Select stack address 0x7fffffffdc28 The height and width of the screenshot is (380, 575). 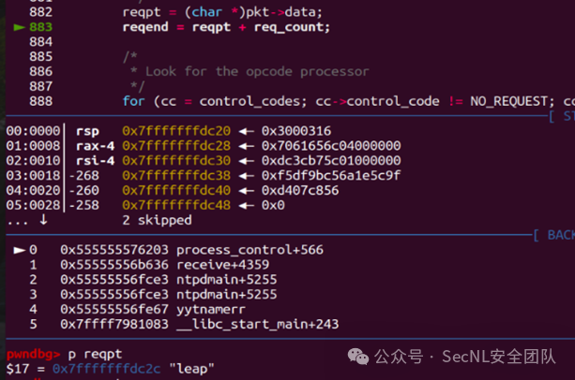pos(176,146)
